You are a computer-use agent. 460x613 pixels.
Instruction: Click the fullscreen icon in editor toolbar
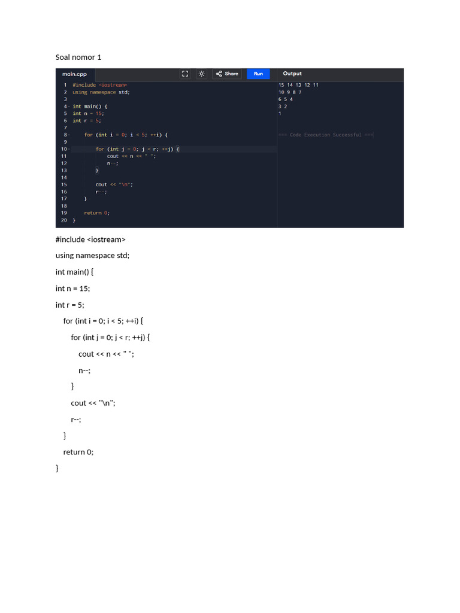click(x=185, y=74)
